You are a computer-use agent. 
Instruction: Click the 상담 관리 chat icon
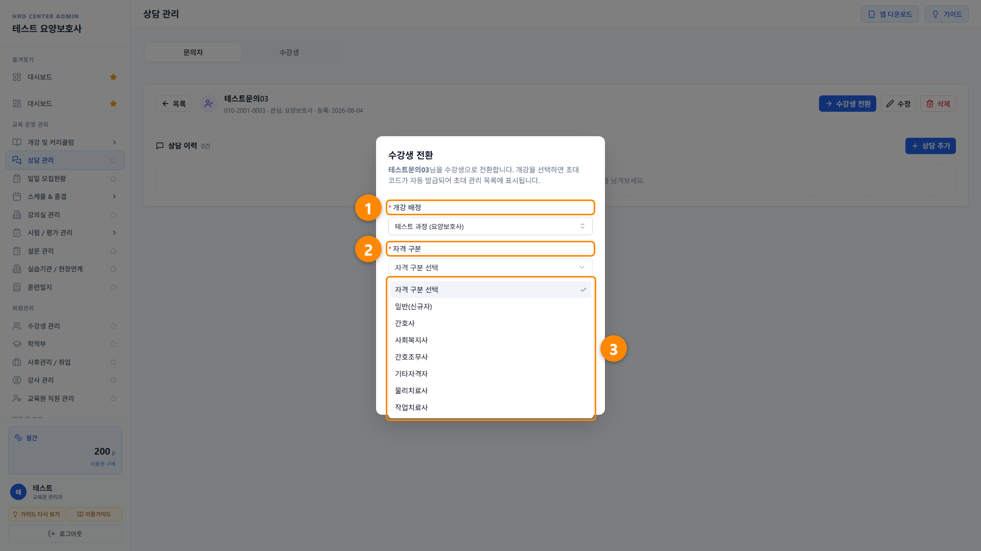coord(17,160)
